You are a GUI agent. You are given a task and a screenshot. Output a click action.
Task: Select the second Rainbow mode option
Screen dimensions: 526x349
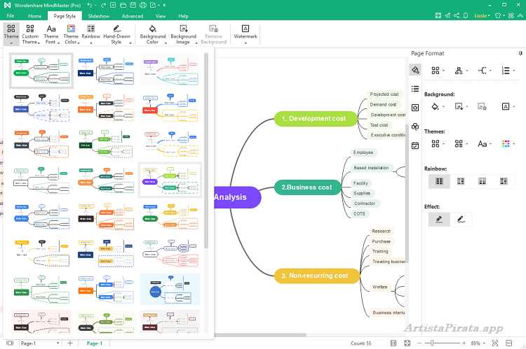[x=461, y=181]
